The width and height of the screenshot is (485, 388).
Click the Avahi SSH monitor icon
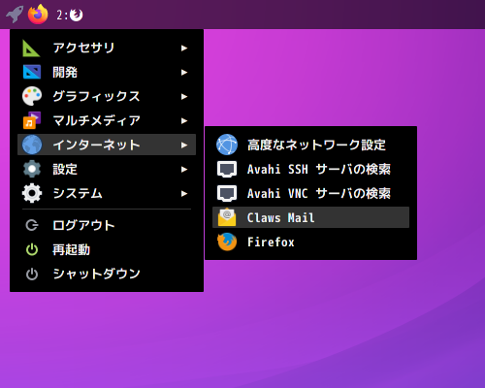227,169
